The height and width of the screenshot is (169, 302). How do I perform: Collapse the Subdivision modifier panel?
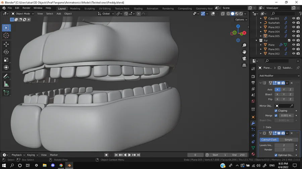(x=260, y=133)
